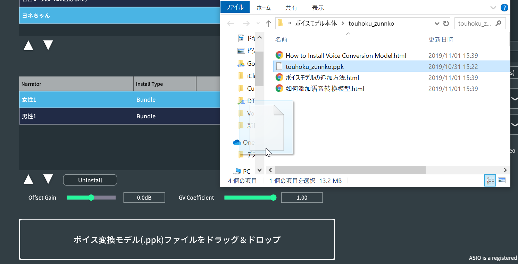Click Chrome icon of How to Install file
Viewport: 518px width, 264px height.
(279, 55)
